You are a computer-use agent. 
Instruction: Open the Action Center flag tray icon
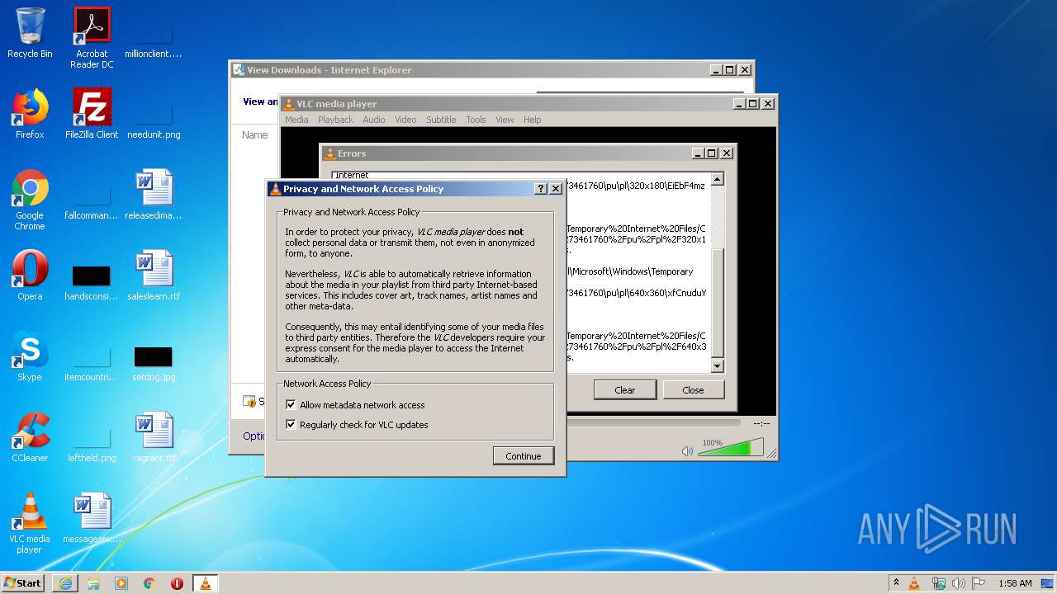click(979, 583)
